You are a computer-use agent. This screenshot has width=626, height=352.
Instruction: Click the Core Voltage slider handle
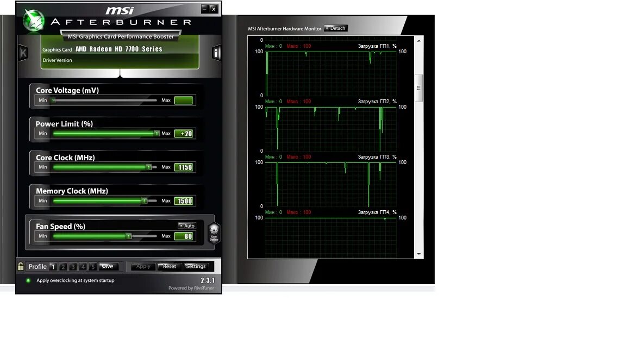tap(53, 100)
